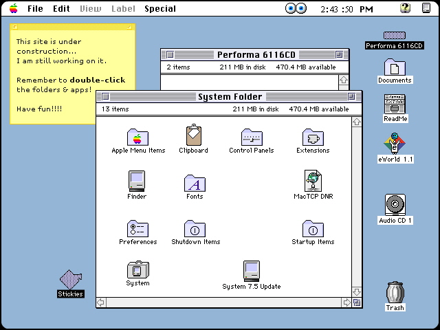Open the Label menu
The width and height of the screenshot is (440, 330).
click(123, 9)
